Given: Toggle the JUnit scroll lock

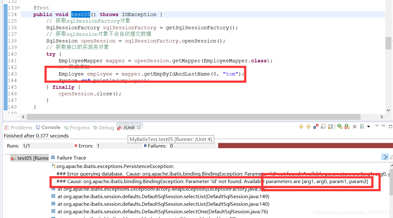Looking at the screenshot, I should [330, 126].
